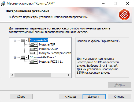Select the Модуль PKCS#11 tree item
This screenshot has width=134, height=102.
tap(51, 62)
